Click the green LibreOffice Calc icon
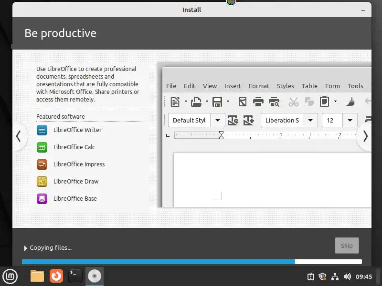 tap(42, 147)
